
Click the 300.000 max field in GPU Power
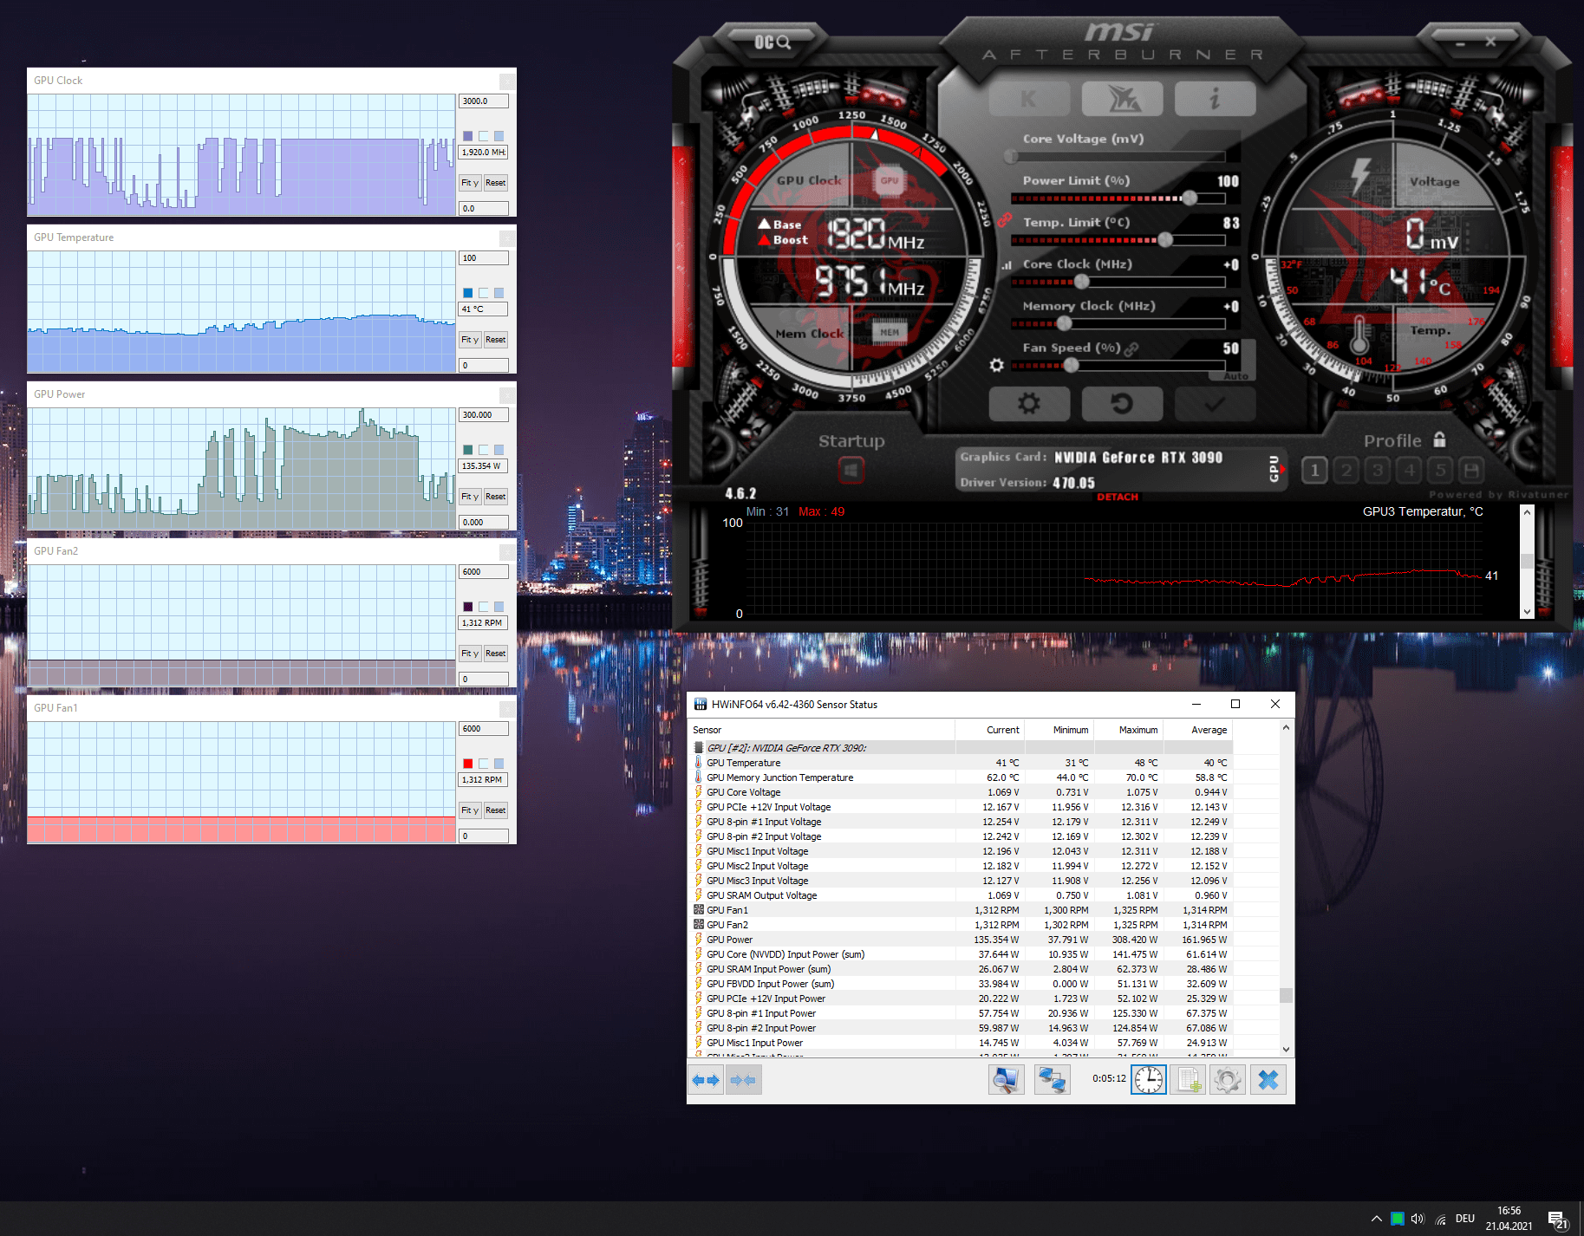coord(484,415)
